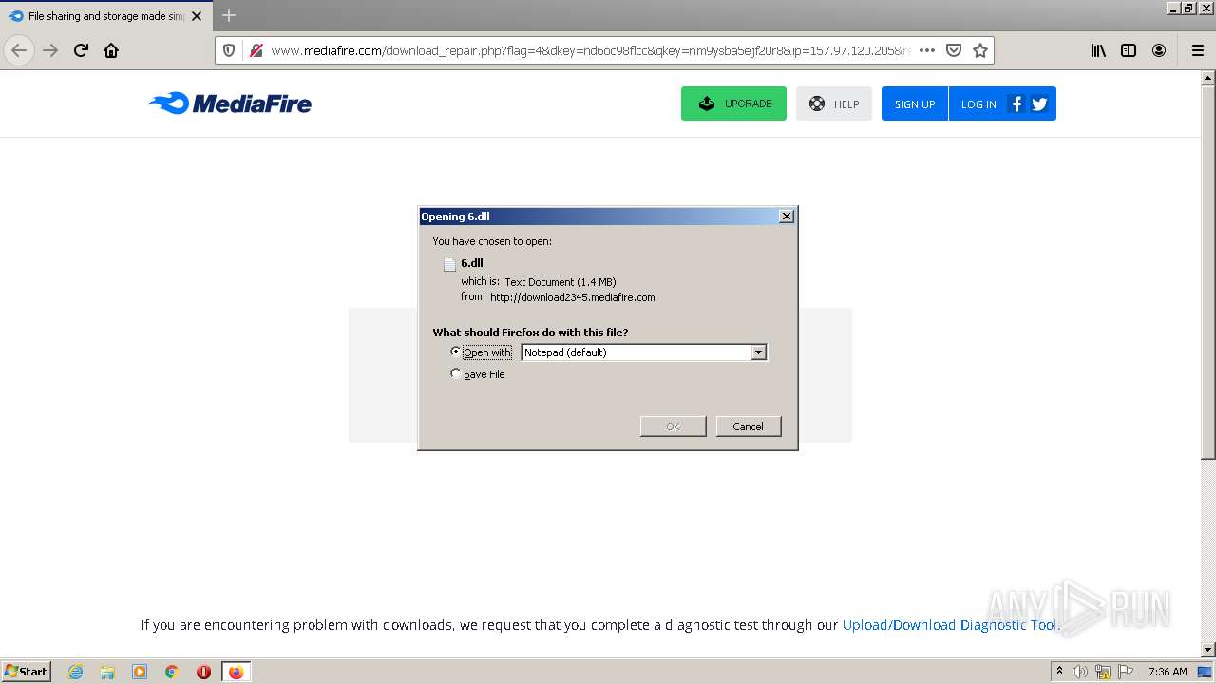Open a new browser tab
Screen dimensions: 1216x684
(229, 15)
